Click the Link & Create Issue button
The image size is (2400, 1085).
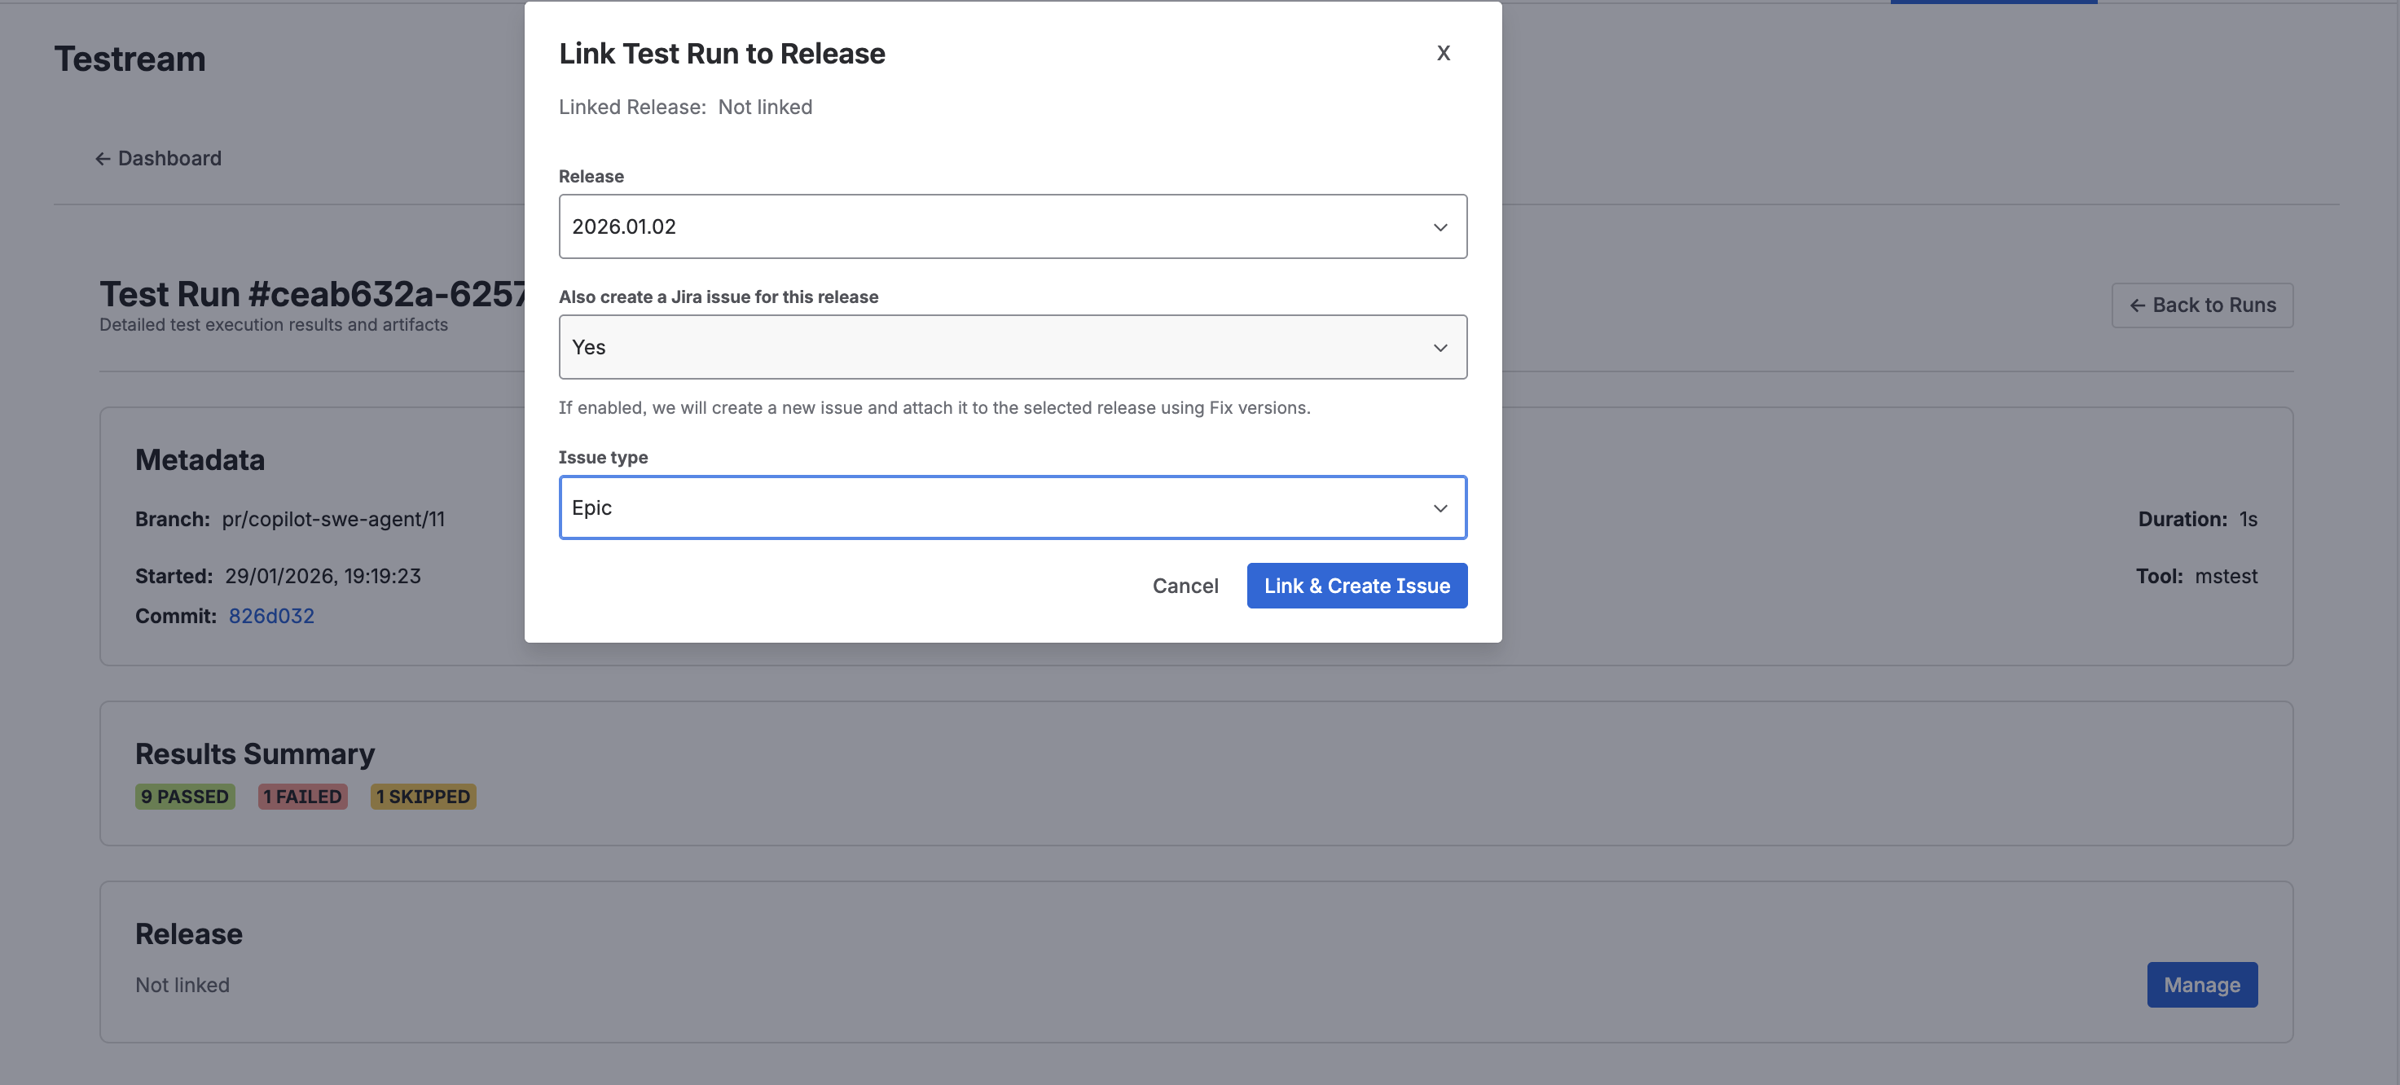tap(1356, 585)
